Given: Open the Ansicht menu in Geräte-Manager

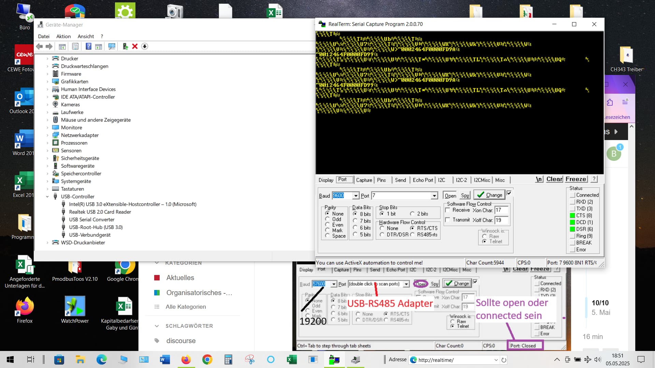Looking at the screenshot, I should tap(86, 36).
